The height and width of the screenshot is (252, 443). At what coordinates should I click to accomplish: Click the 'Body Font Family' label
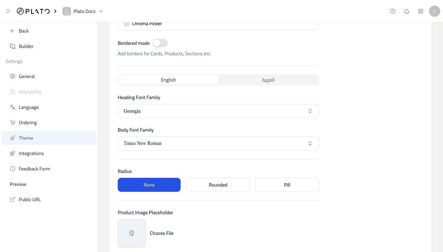[x=136, y=130]
